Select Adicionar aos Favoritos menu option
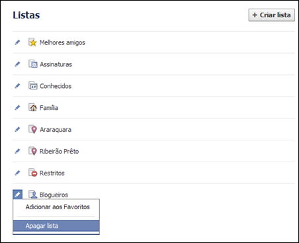This screenshot has height=243, width=299. pyautogui.click(x=56, y=207)
